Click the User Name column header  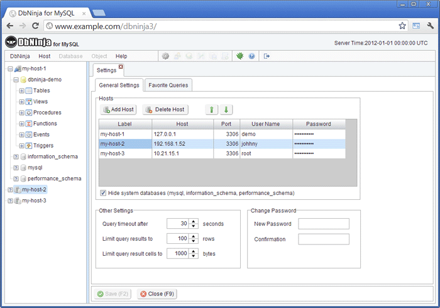266,124
